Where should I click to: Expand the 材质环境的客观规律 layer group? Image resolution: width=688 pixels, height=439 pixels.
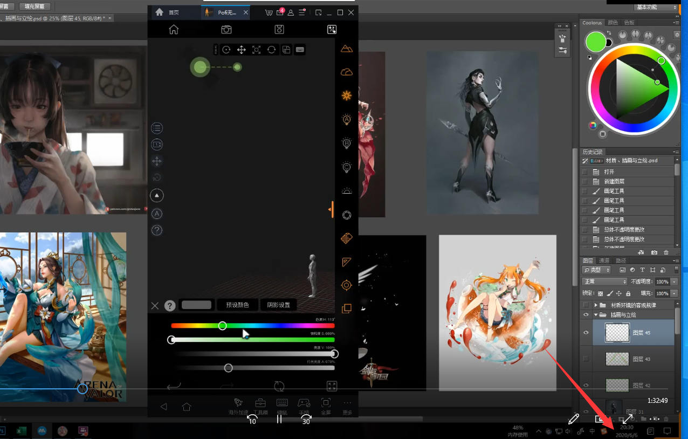point(596,305)
